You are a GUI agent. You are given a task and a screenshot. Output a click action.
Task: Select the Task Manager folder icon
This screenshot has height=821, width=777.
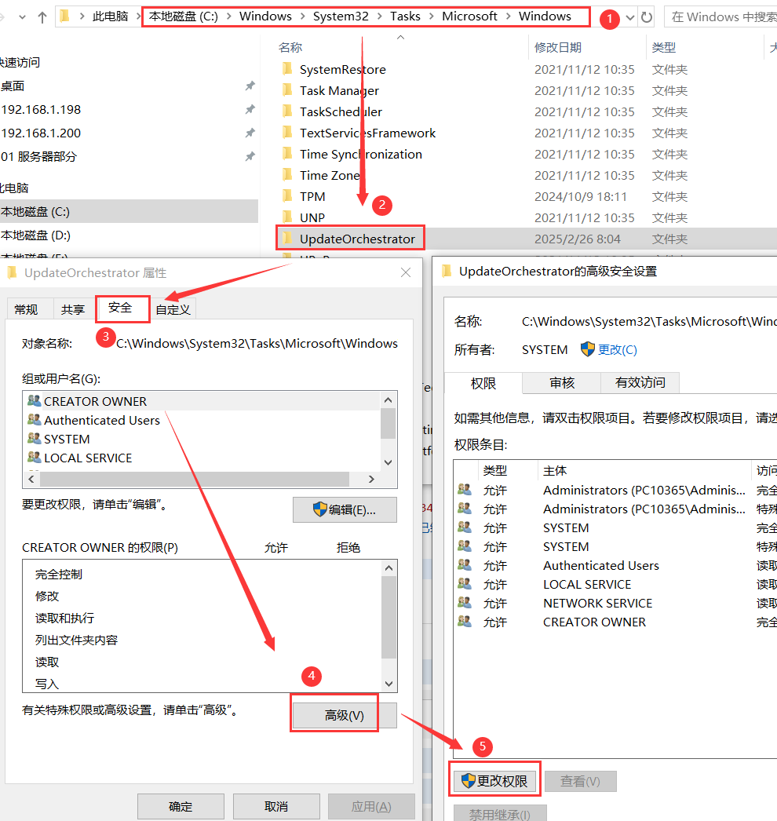287,90
